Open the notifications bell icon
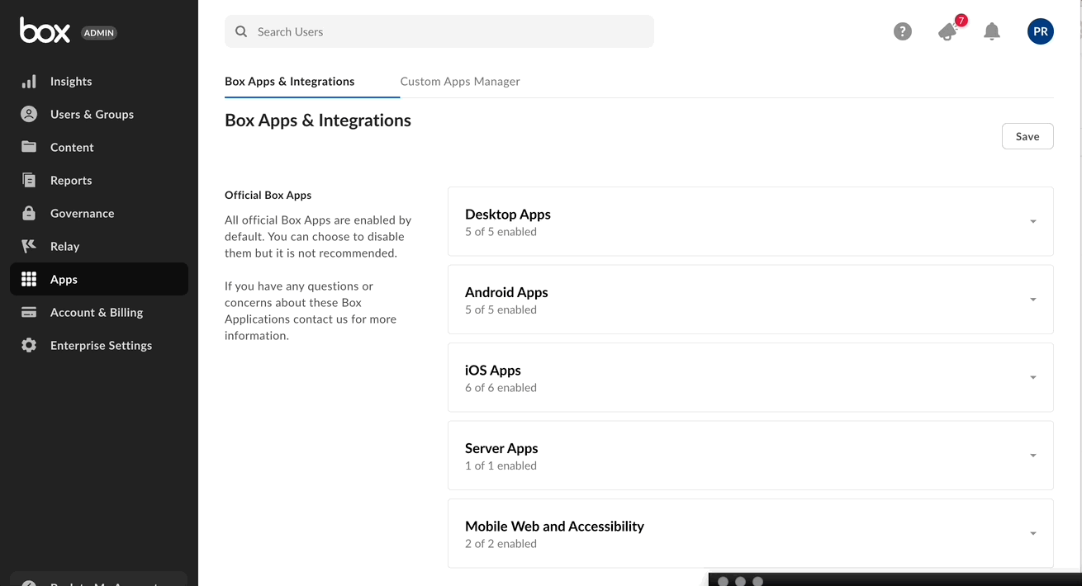Image resolution: width=1082 pixels, height=586 pixels. point(992,31)
